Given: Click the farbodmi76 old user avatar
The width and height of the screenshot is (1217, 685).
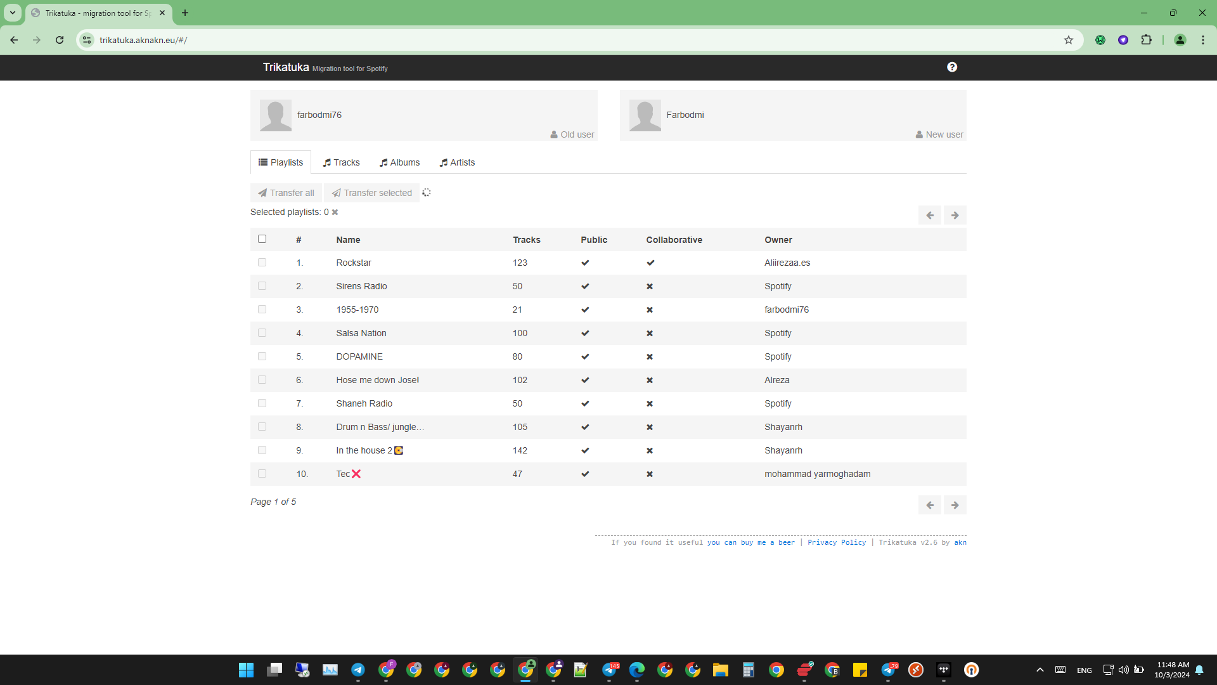Looking at the screenshot, I should tap(276, 115).
